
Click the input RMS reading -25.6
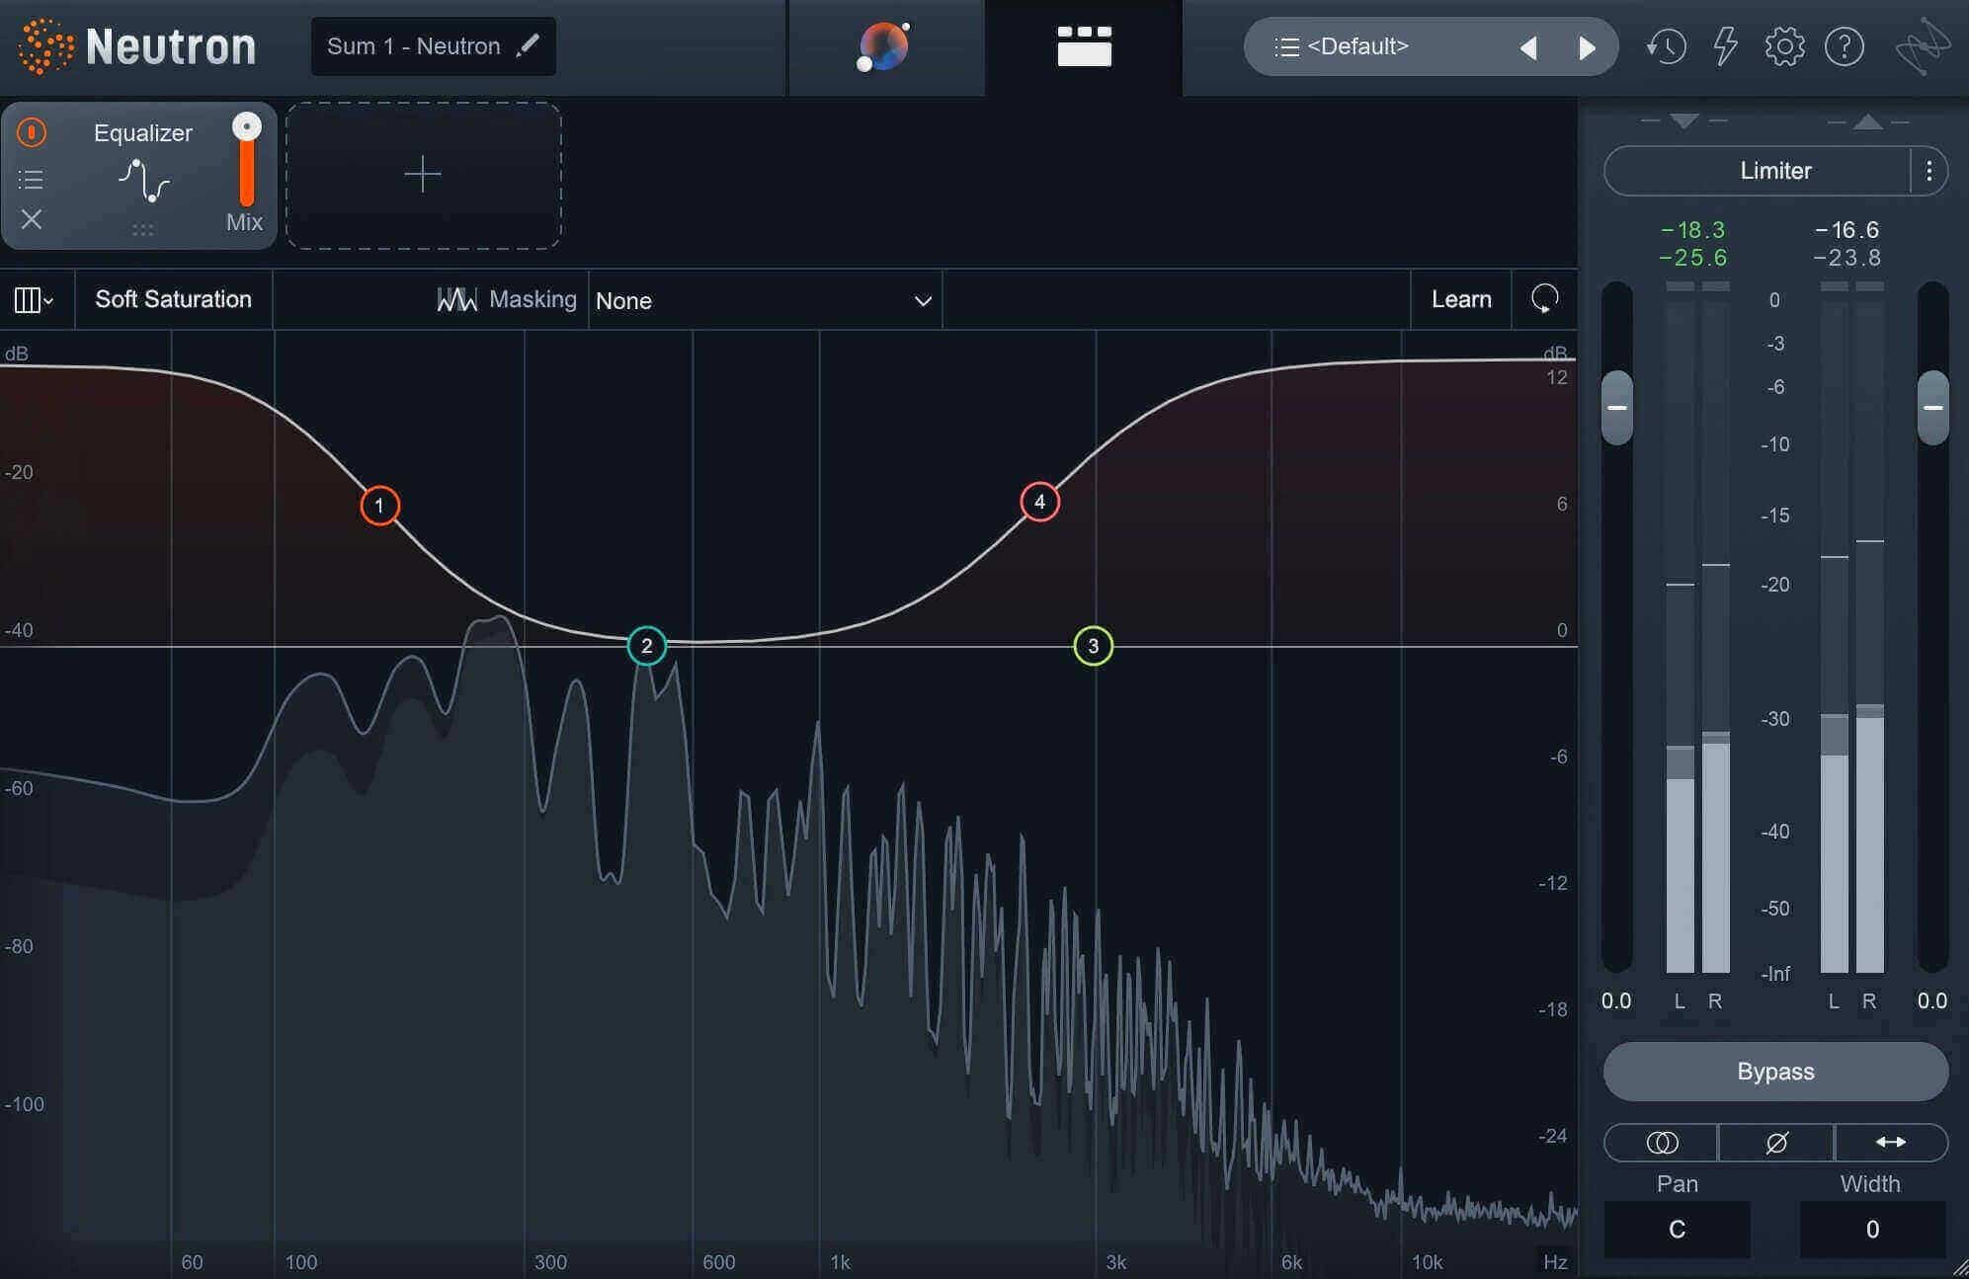[x=1693, y=258]
